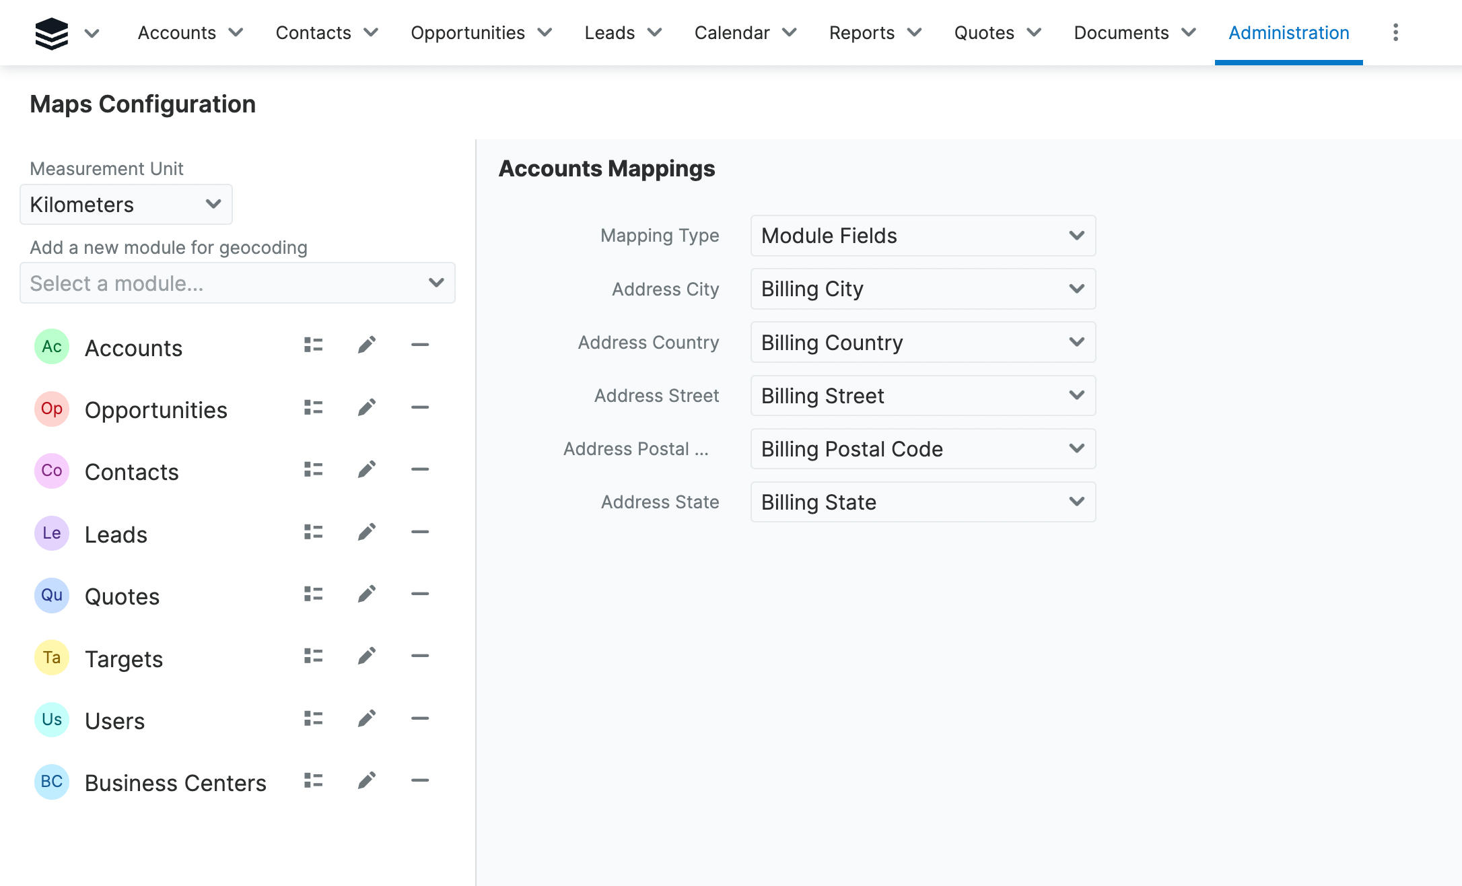Image resolution: width=1462 pixels, height=886 pixels.
Task: Open the Mapping Type Module Fields dropdown
Action: pos(923,236)
